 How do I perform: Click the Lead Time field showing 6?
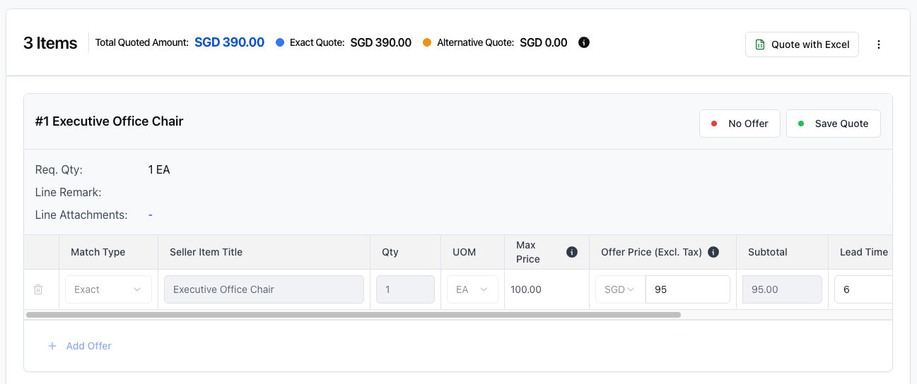coord(863,289)
